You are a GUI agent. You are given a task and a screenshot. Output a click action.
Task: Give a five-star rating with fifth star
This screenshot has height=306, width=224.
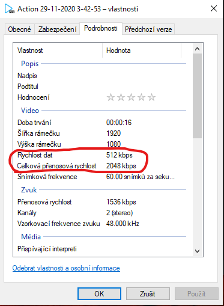(151, 97)
